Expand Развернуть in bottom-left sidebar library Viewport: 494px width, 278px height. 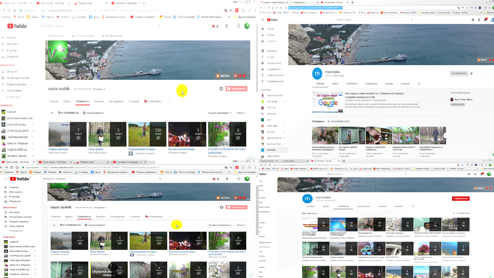click(16, 231)
